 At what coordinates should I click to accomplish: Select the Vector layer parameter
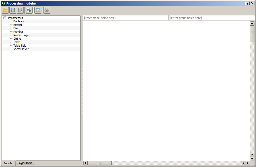[21, 49]
